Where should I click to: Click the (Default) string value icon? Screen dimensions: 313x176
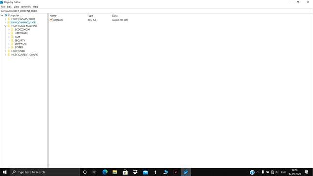(51, 20)
